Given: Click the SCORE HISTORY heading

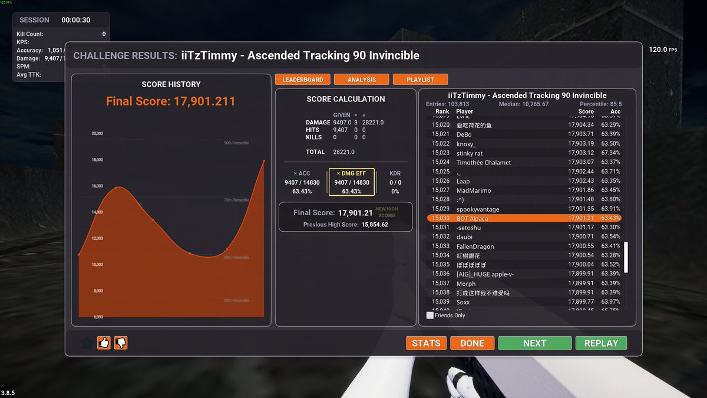Looking at the screenshot, I should (171, 84).
